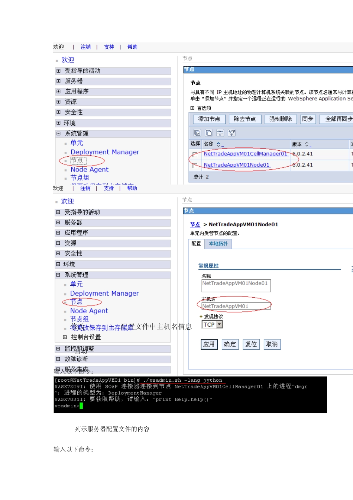Collapse 系统管理 in the upper console

click(x=58, y=133)
